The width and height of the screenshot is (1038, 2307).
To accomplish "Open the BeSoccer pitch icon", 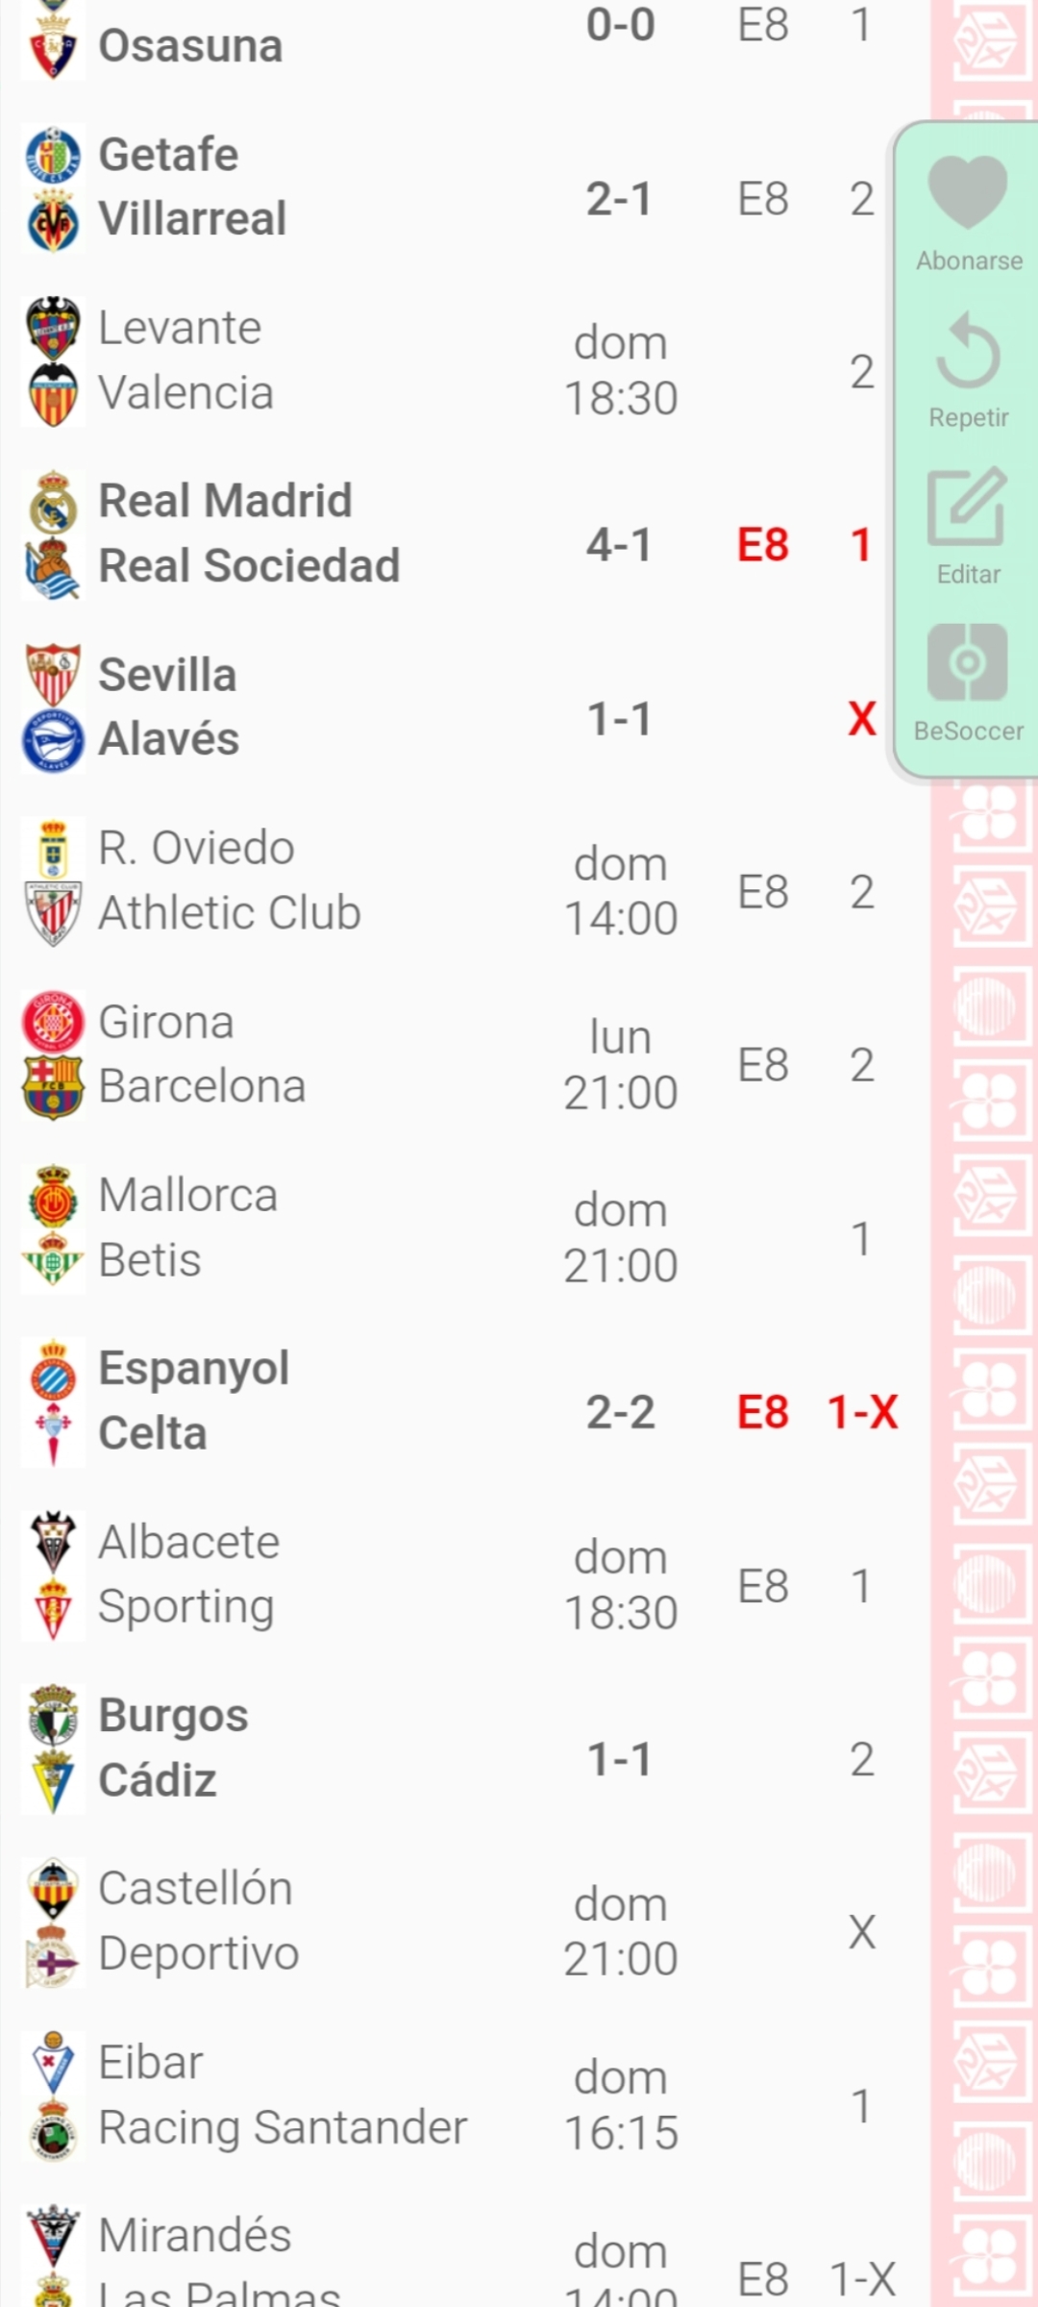I will 967,662.
